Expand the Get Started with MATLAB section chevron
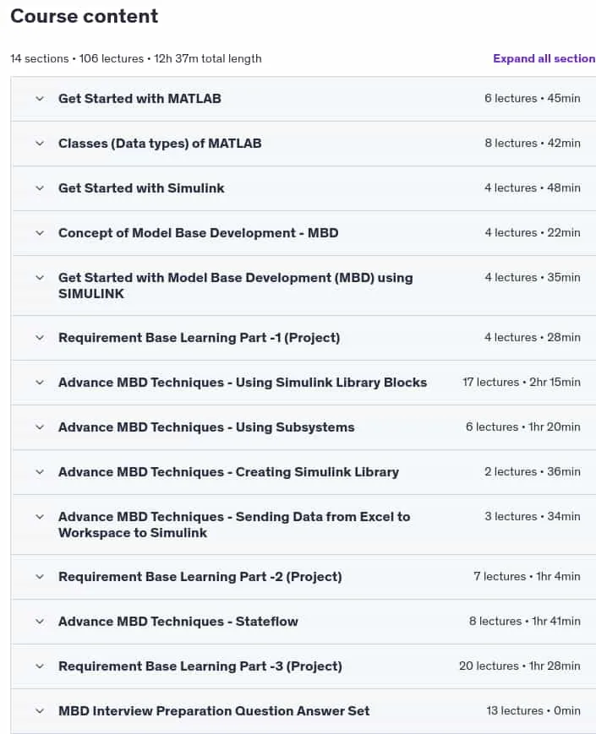The height and width of the screenshot is (734, 596). [40, 99]
